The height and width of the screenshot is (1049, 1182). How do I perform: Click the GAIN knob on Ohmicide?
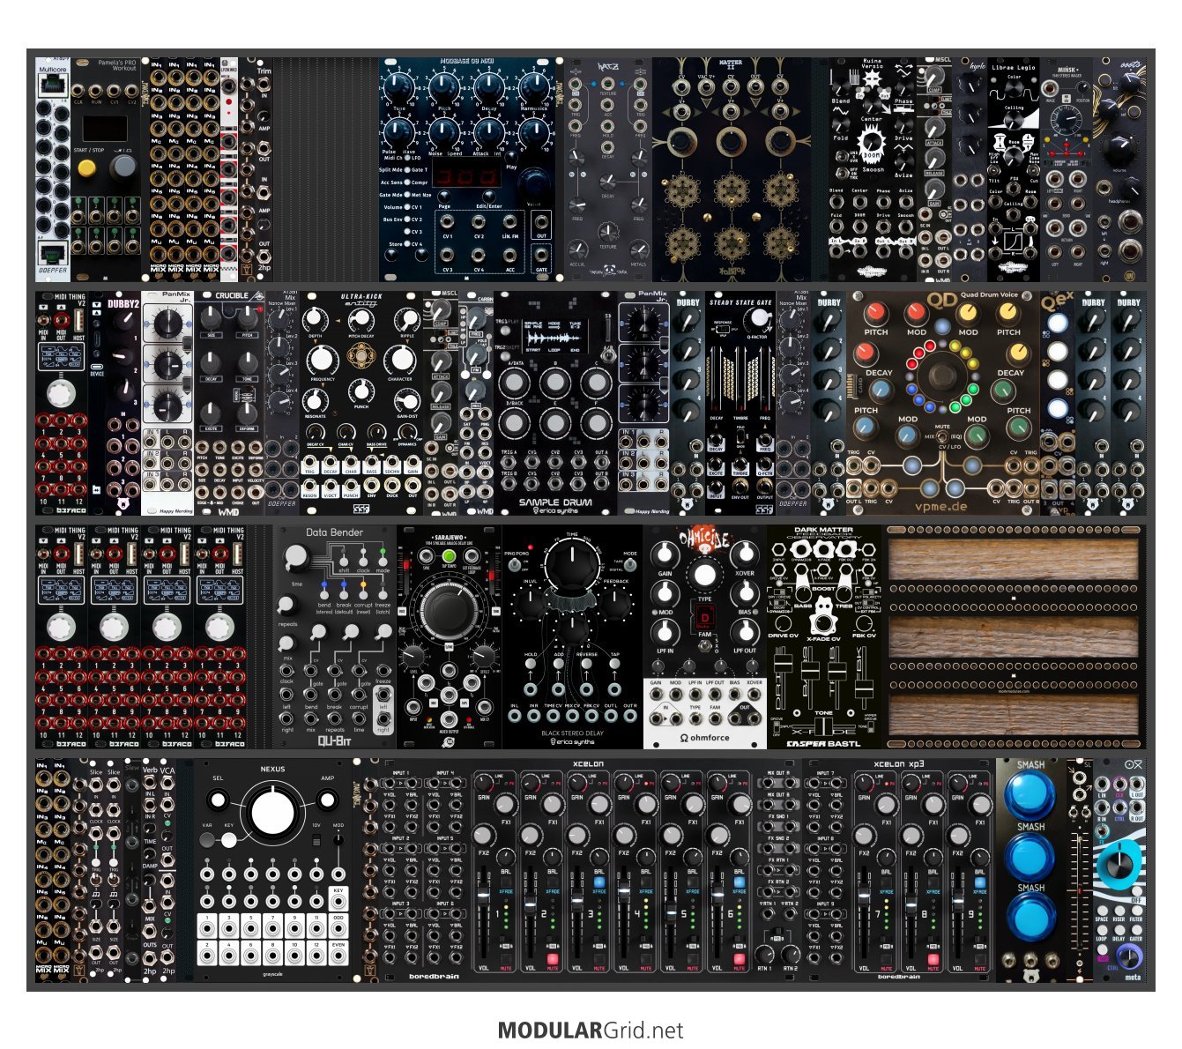[665, 553]
